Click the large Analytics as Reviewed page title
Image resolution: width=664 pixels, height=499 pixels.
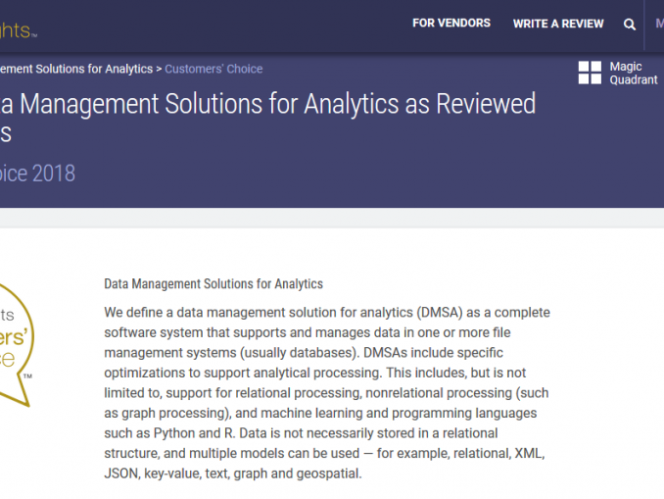(x=266, y=103)
